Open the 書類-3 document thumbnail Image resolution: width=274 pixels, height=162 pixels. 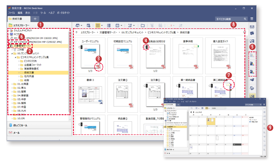coord(90,95)
